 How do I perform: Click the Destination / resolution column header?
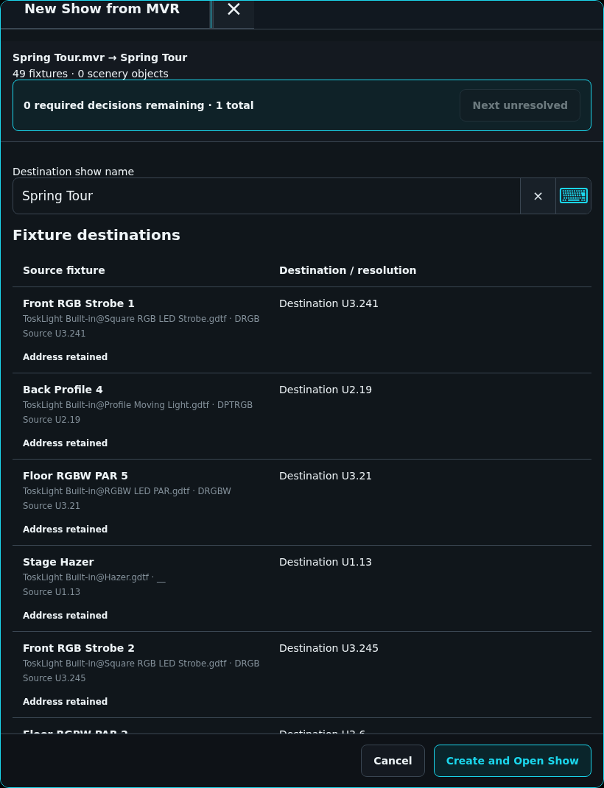(348, 270)
